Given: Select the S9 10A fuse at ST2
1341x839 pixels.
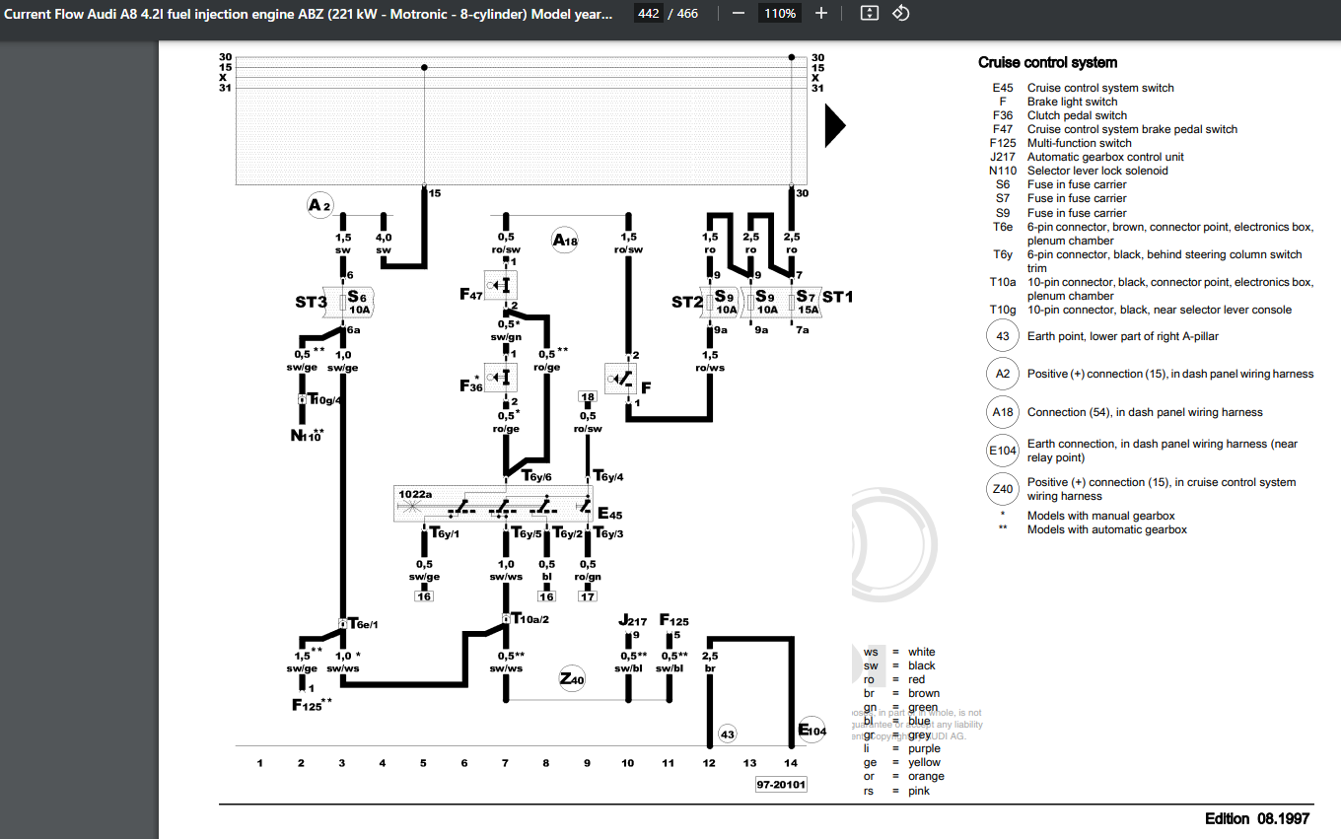Looking at the screenshot, I should tap(722, 301).
